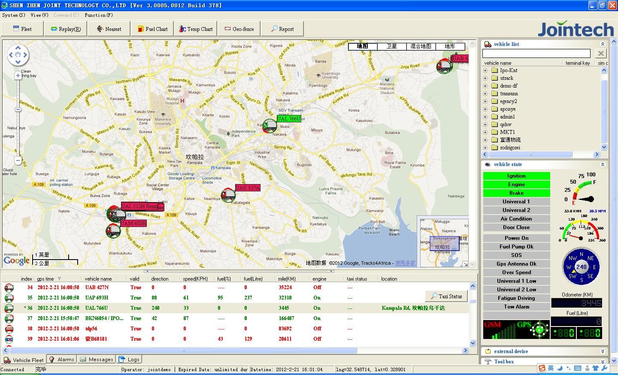
Task: Toggle the Brake state indicator
Action: pyautogui.click(x=516, y=193)
